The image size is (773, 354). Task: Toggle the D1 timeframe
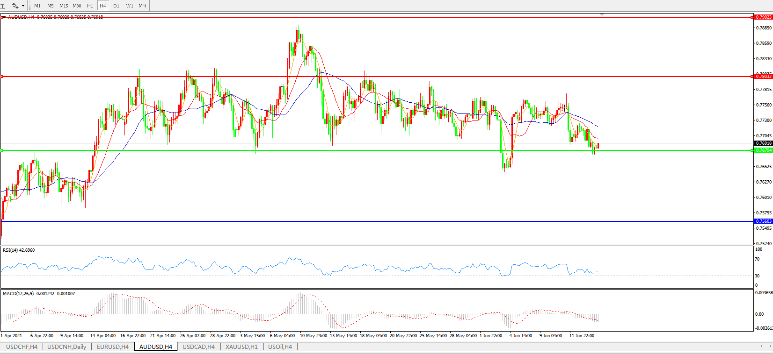[x=116, y=6]
